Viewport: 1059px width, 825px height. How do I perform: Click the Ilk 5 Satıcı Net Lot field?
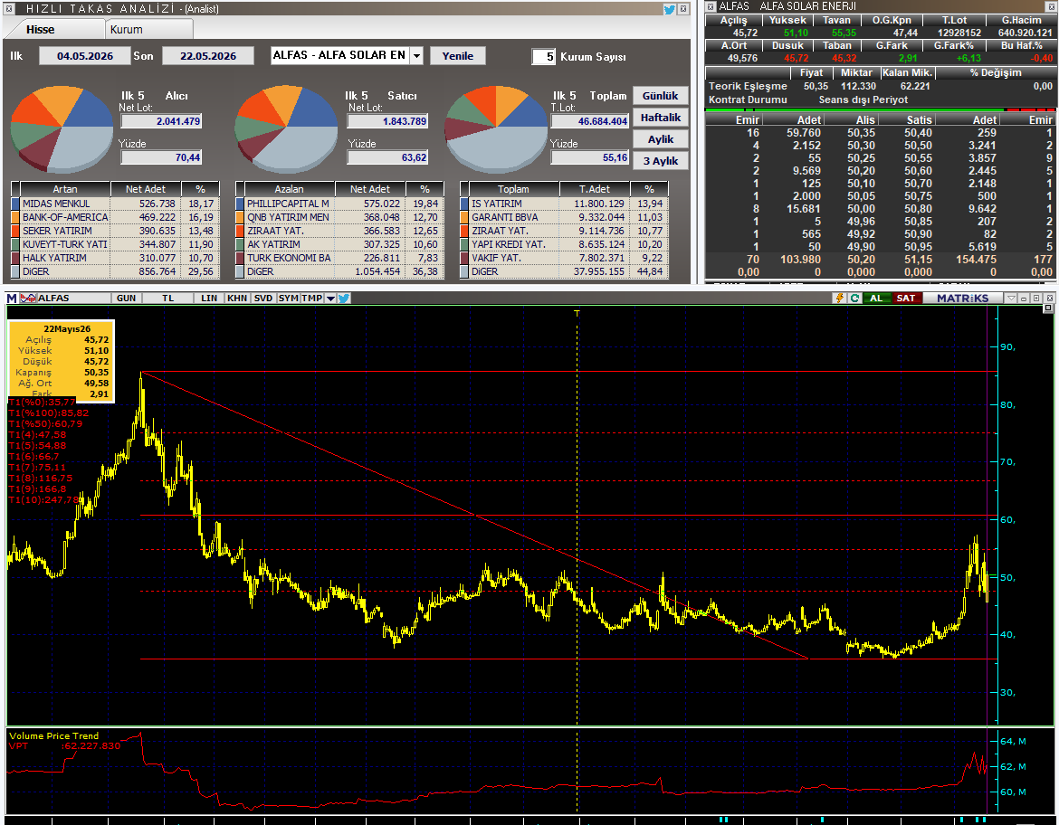click(387, 121)
